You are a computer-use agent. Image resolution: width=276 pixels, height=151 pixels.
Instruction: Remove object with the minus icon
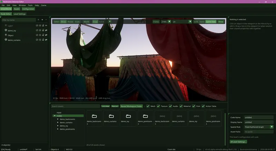(x=46, y=20)
